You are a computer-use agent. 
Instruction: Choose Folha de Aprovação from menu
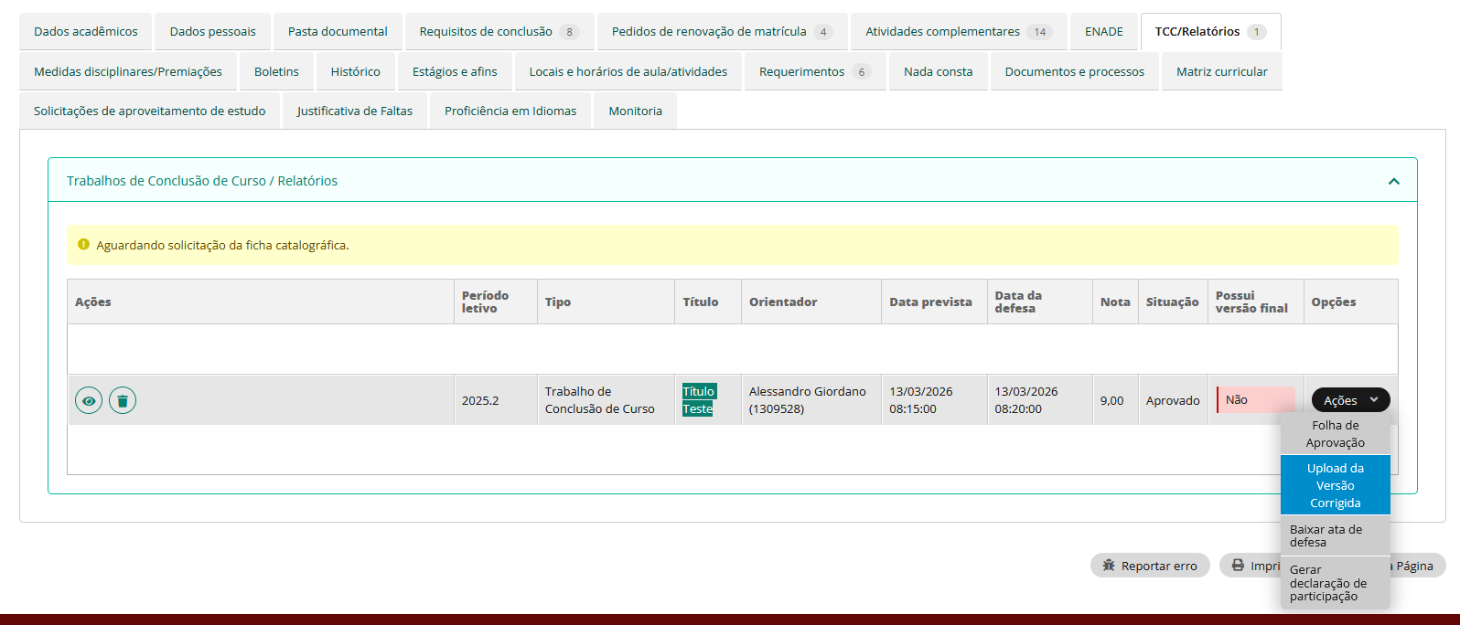1335,434
